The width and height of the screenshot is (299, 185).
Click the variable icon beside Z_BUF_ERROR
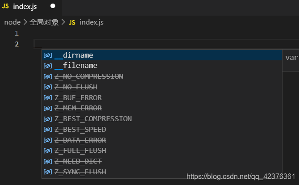click(48, 98)
